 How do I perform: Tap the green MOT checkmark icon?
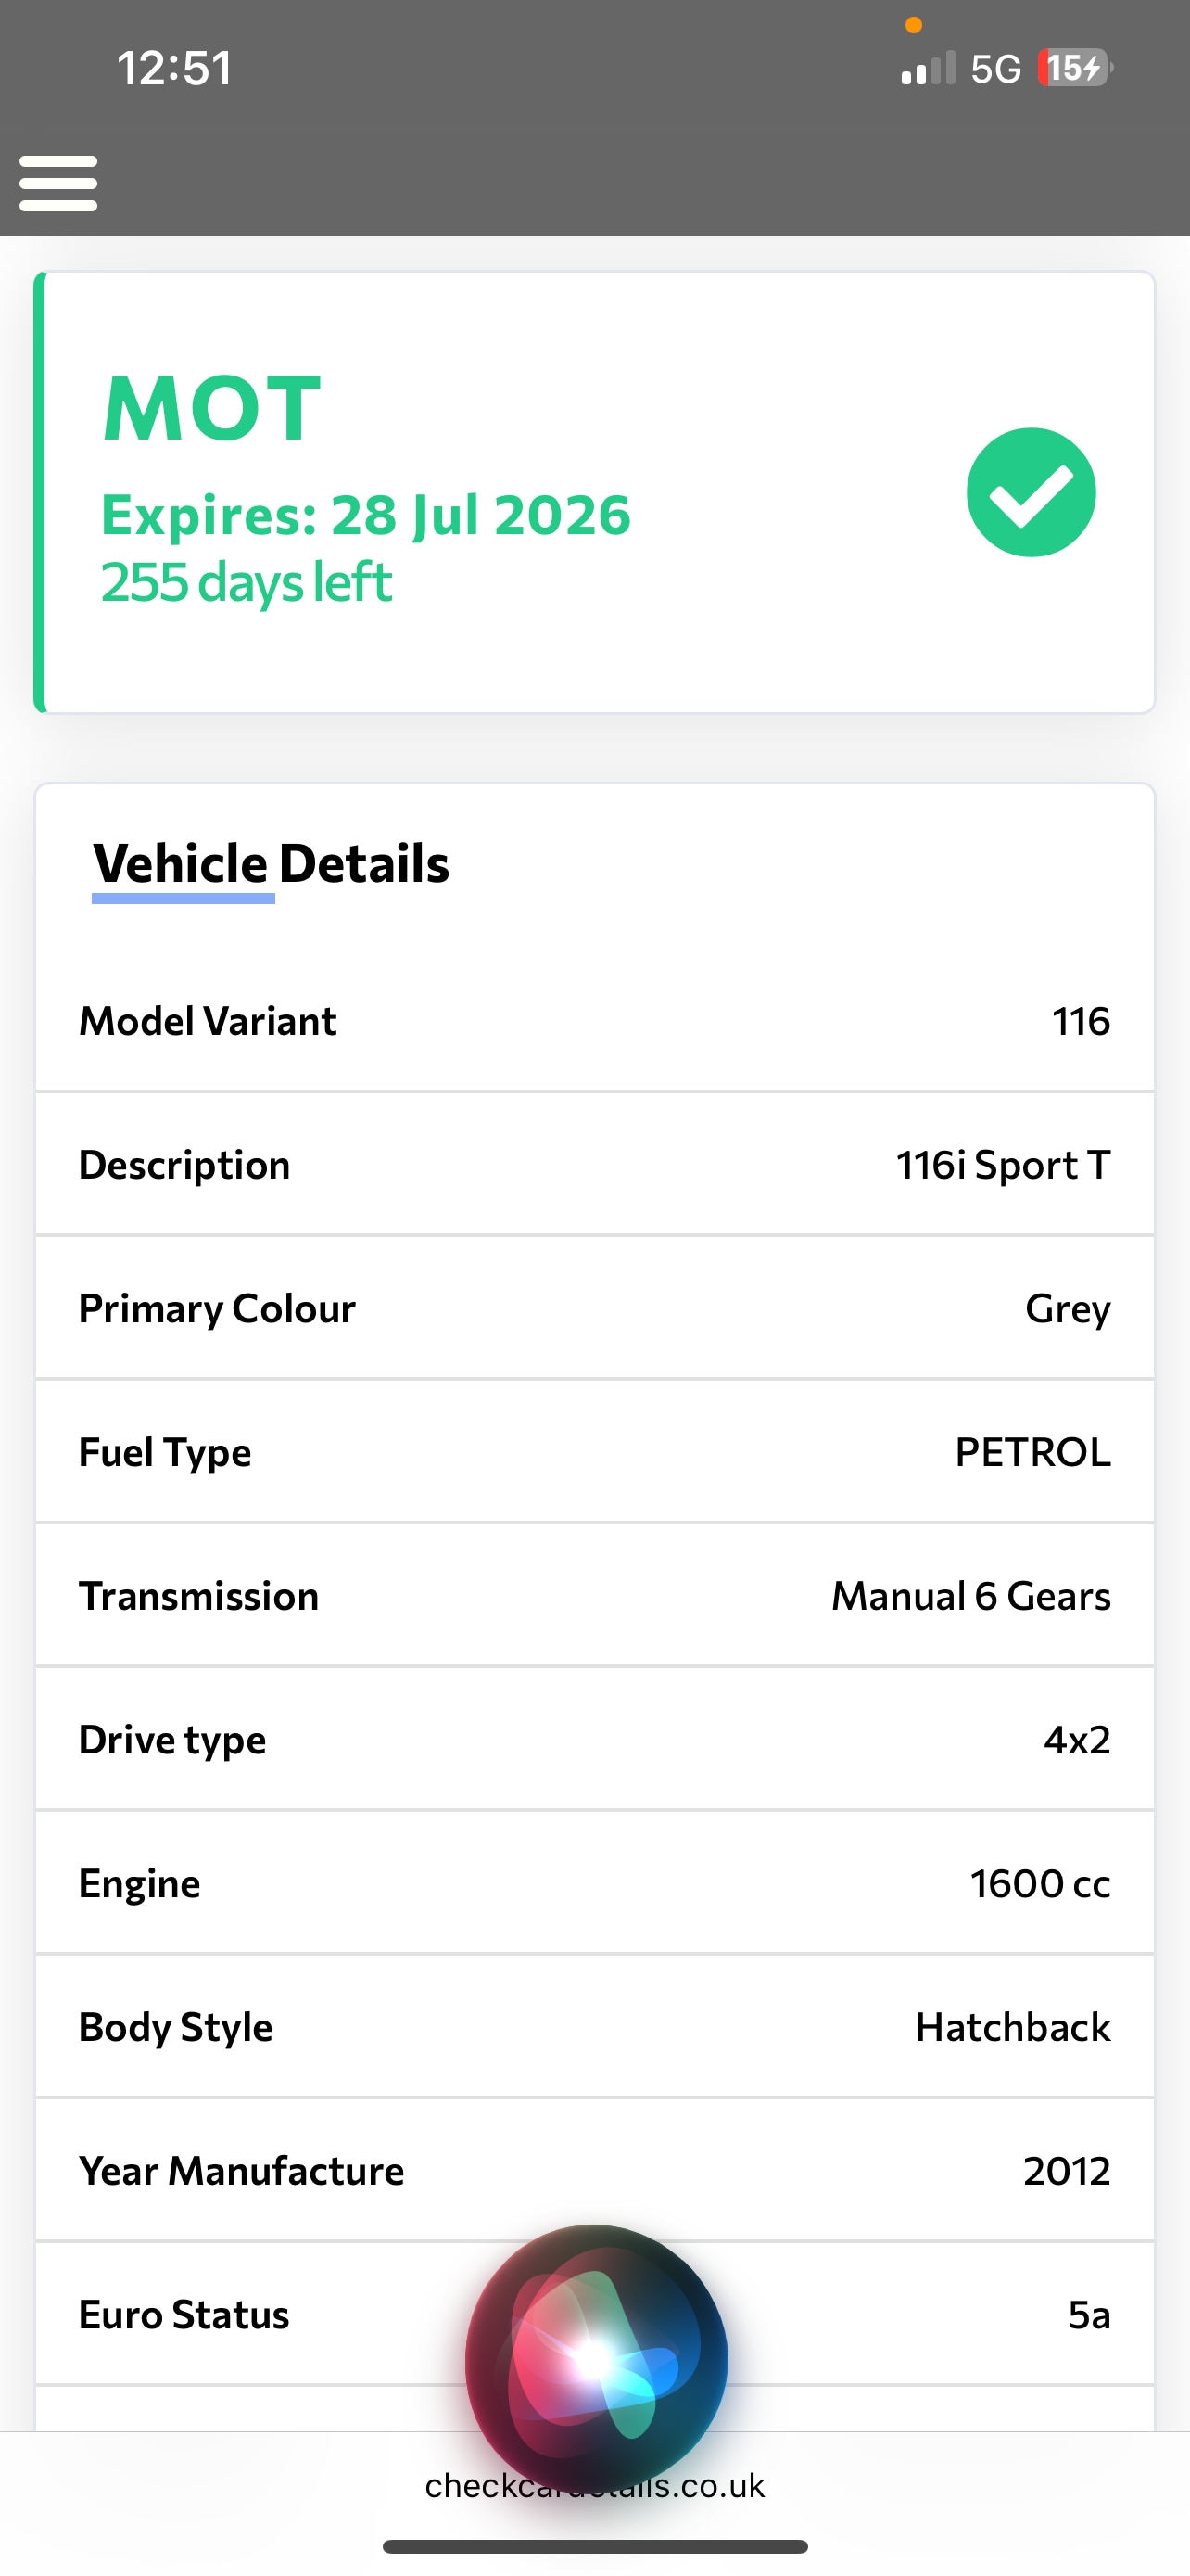click(x=1031, y=492)
